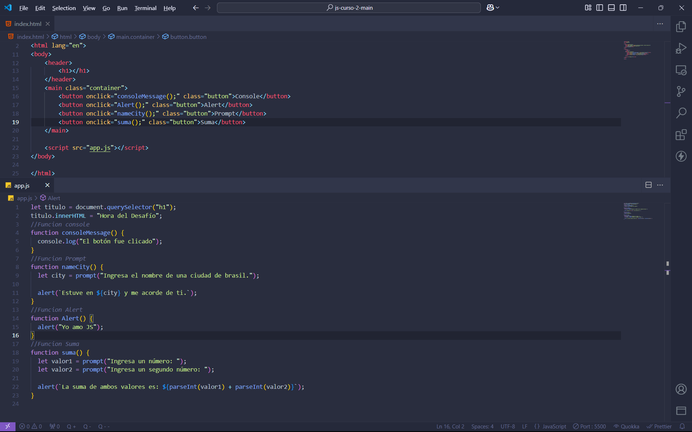Viewport: 692px width, 432px height.
Task: Open the View menu
Action: [89, 8]
